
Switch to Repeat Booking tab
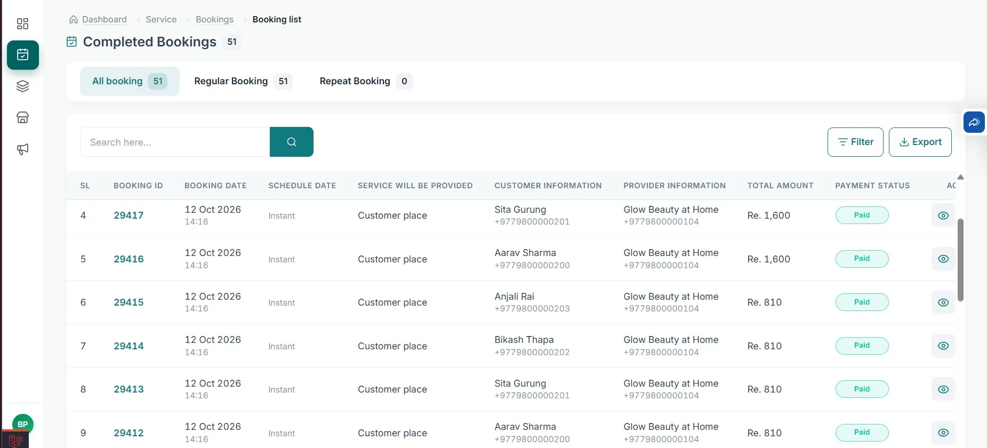(366, 81)
